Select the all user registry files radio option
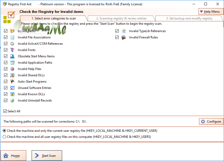Image resolution: width=224 pixels, height=161 pixels. point(4,137)
